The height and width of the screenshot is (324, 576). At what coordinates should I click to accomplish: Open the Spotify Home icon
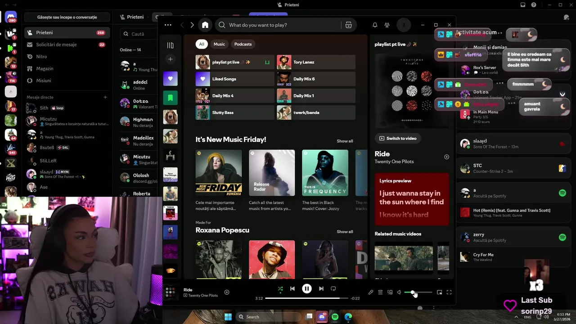205,25
